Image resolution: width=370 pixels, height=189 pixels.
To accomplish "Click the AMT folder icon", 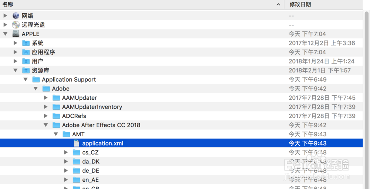I will point(66,134).
